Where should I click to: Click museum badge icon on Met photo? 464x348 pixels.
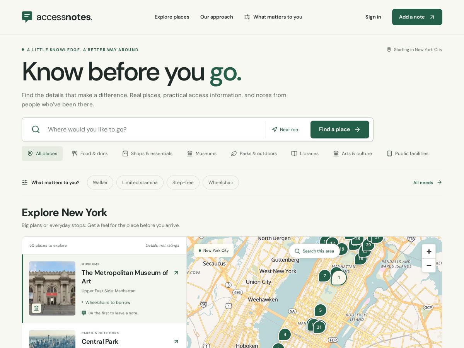coord(36,308)
